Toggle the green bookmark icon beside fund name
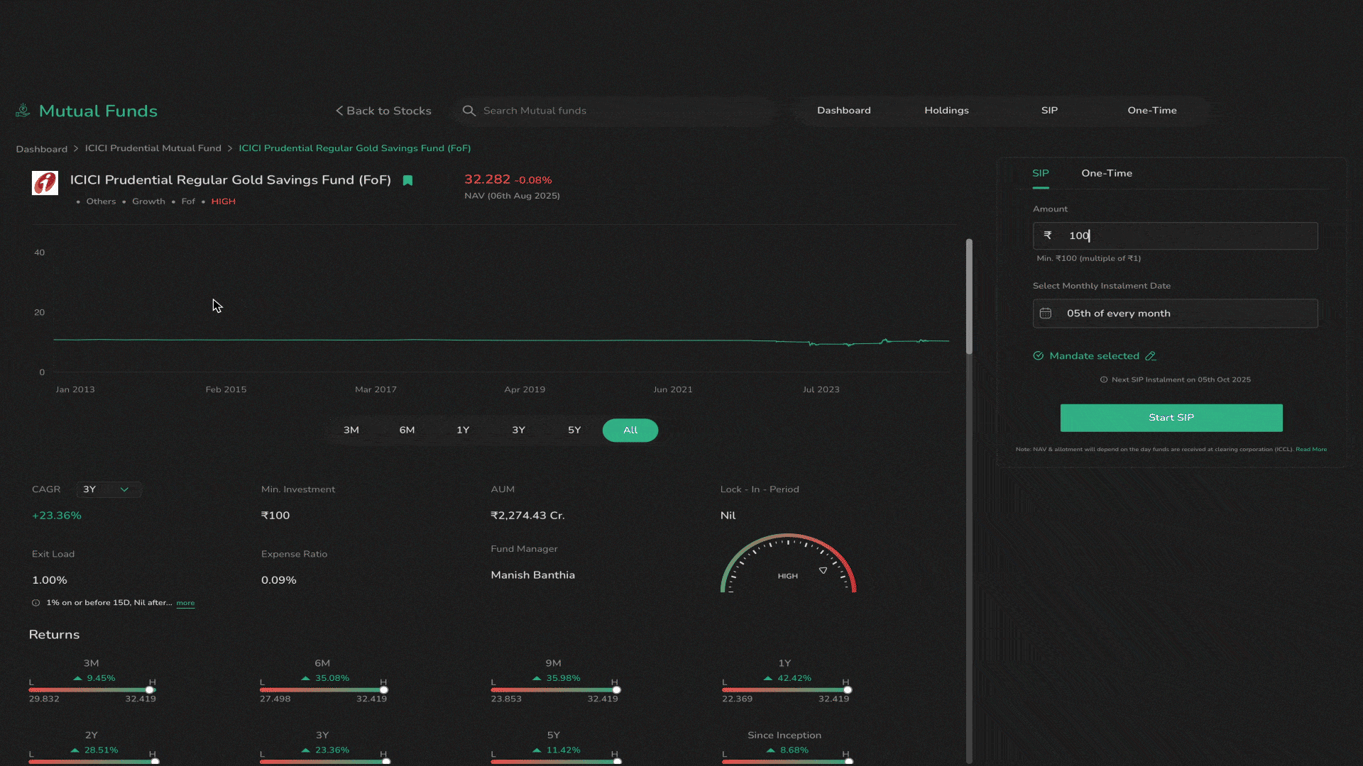The height and width of the screenshot is (766, 1363). click(407, 180)
